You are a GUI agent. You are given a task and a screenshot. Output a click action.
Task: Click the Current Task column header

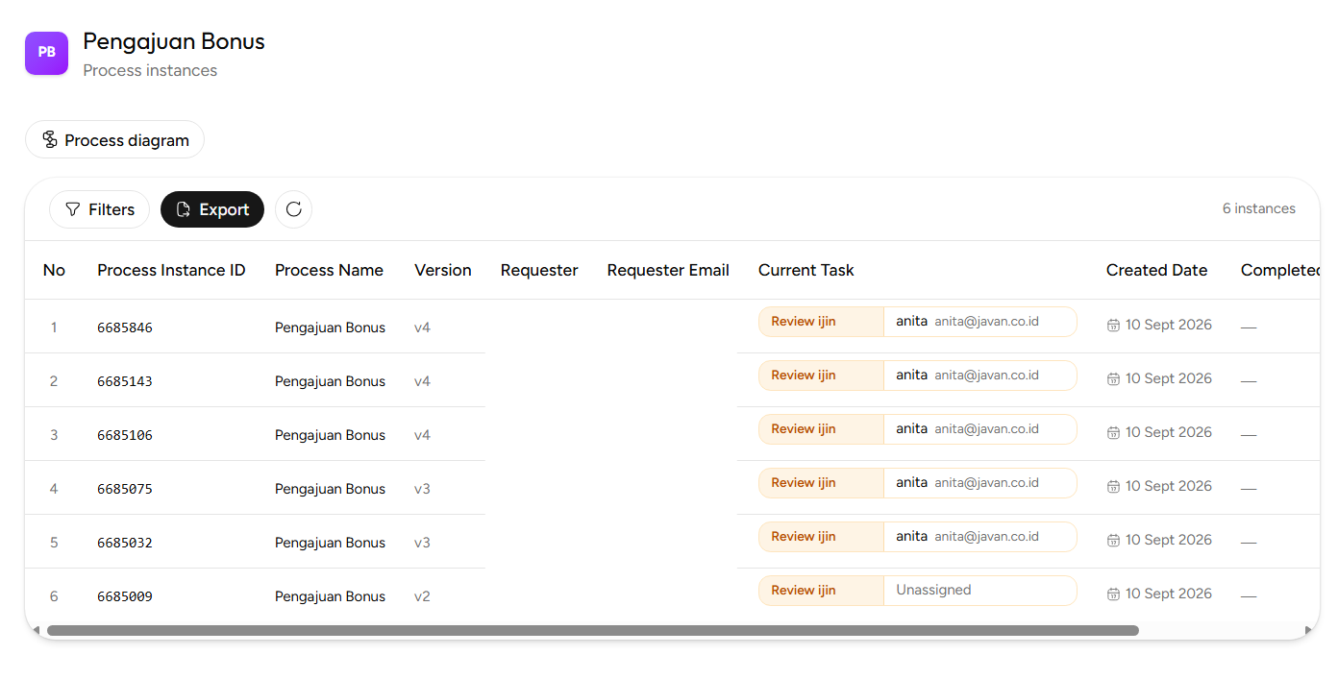coord(805,270)
